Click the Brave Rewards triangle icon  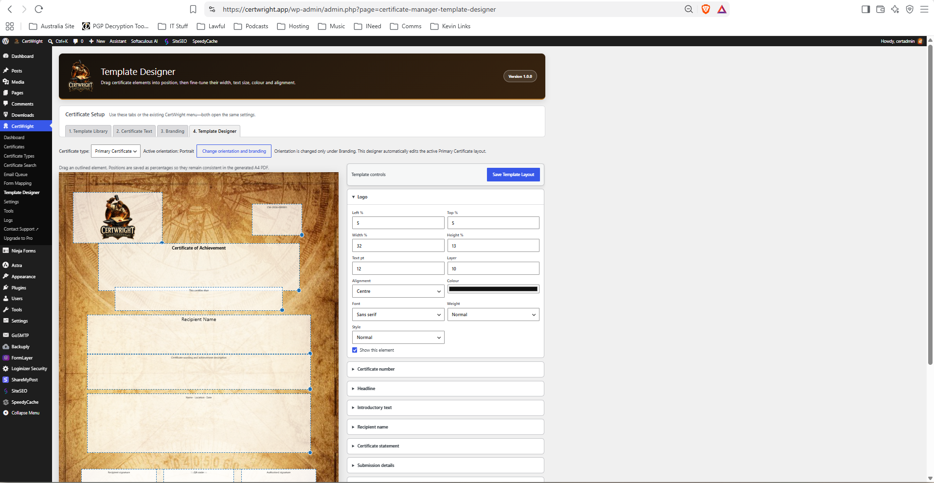coord(722,9)
